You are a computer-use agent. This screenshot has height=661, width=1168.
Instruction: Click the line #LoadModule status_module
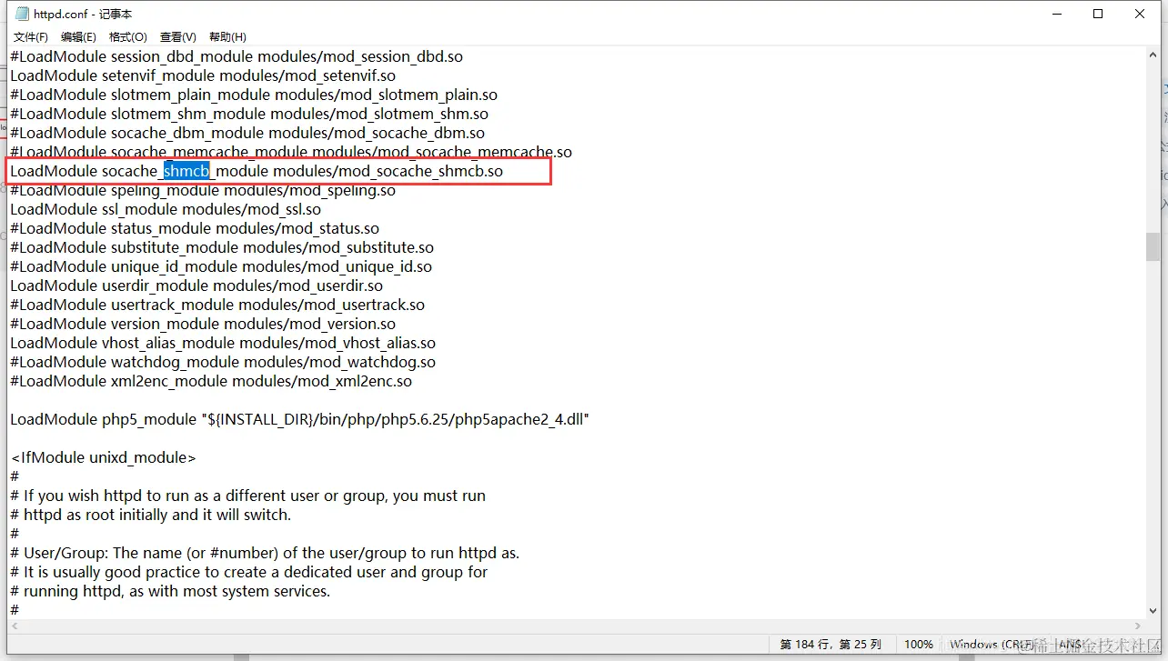click(x=195, y=228)
